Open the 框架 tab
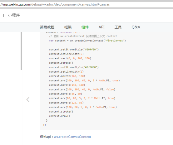Screen dimensions: 173x145 tap(68, 27)
